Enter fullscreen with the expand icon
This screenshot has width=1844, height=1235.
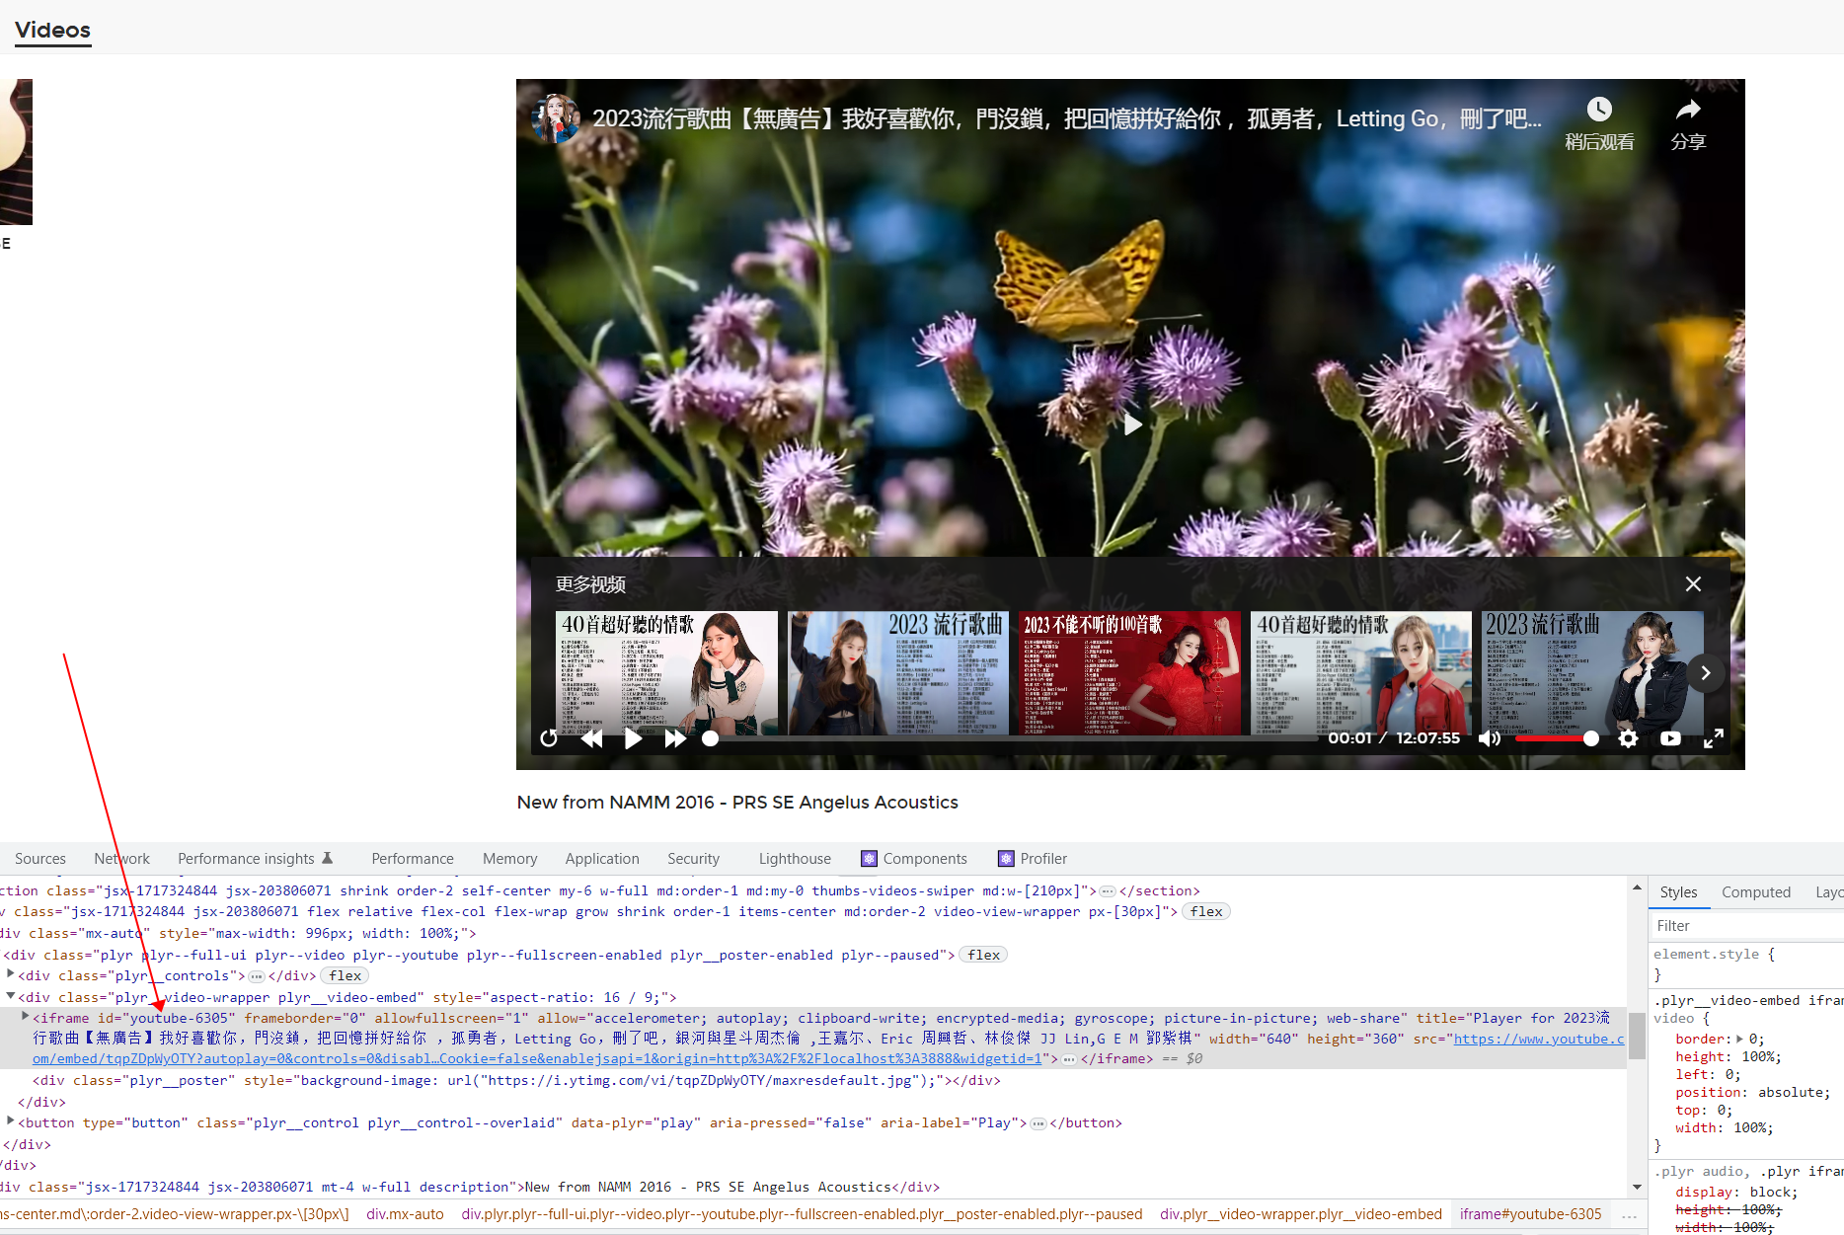click(1714, 738)
